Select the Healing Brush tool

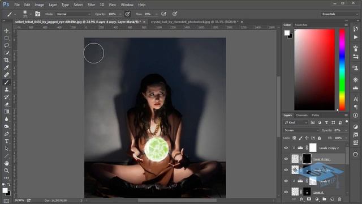[x=6, y=75]
